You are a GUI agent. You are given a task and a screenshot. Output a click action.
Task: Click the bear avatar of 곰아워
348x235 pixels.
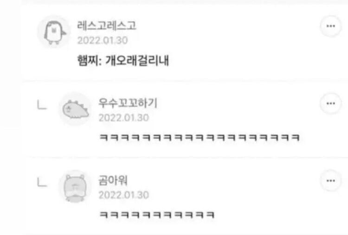pos(75,186)
